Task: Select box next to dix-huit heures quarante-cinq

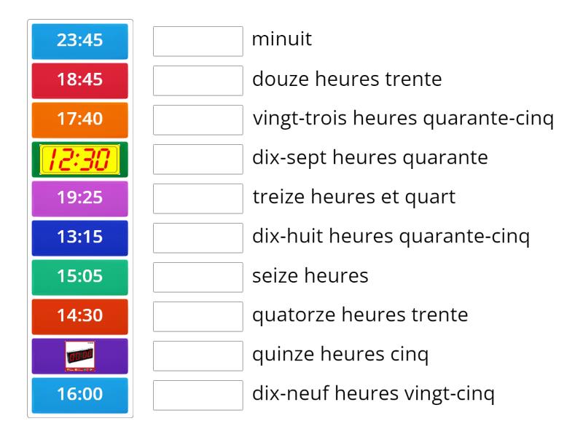Action: tap(197, 237)
